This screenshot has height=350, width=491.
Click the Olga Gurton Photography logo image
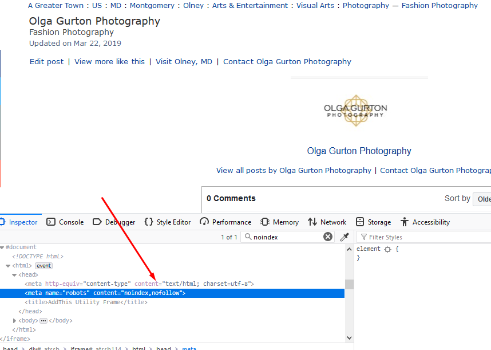point(355,111)
